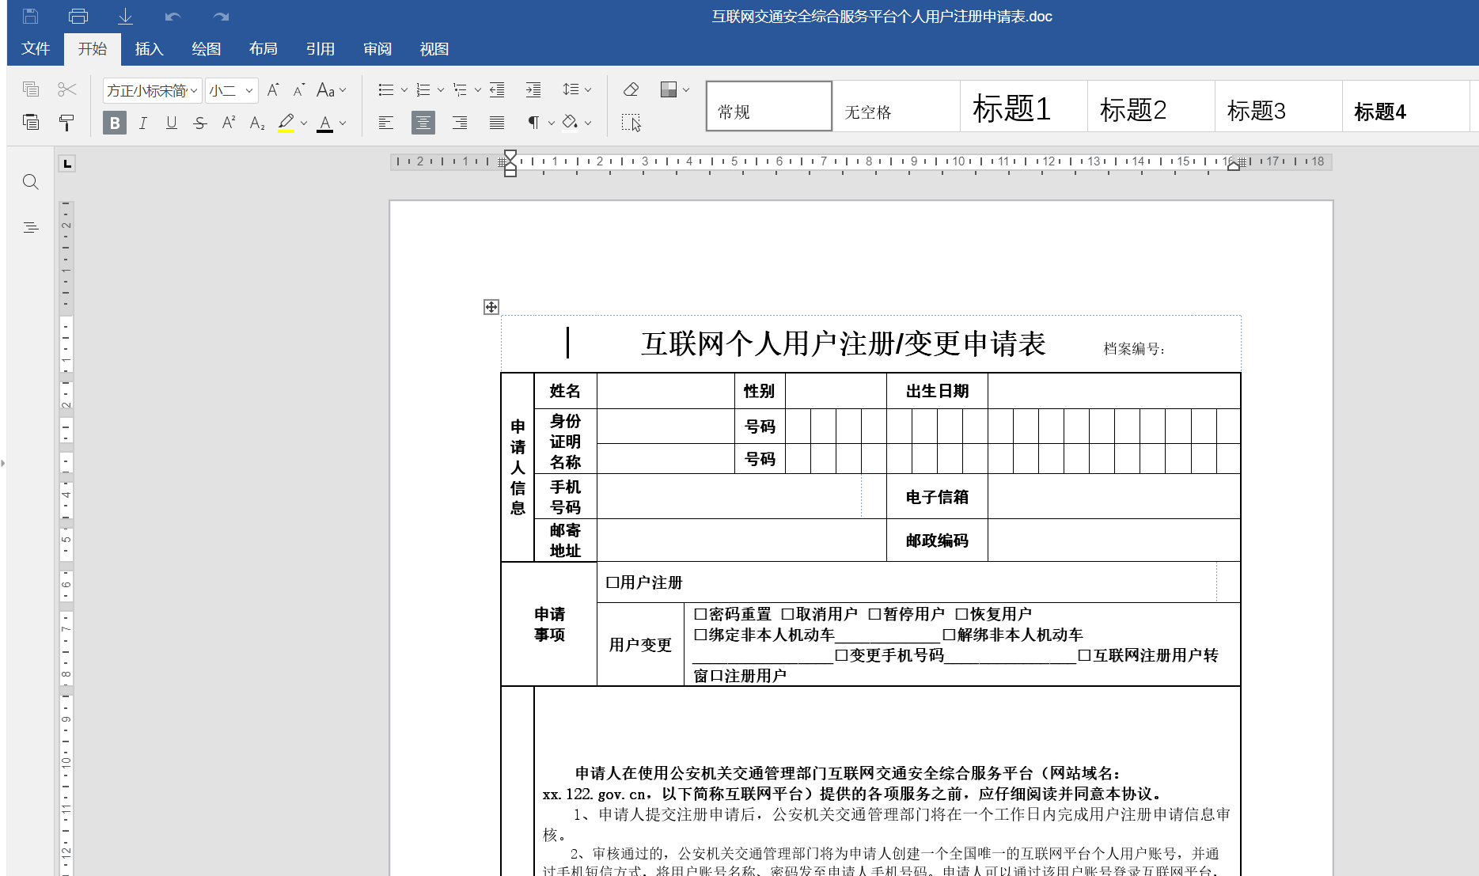Click the table move handle above form
This screenshot has height=876, width=1479.
pyautogui.click(x=491, y=307)
